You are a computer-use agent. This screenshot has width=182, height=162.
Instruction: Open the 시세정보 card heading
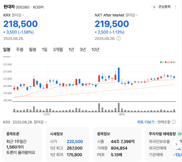(57, 134)
